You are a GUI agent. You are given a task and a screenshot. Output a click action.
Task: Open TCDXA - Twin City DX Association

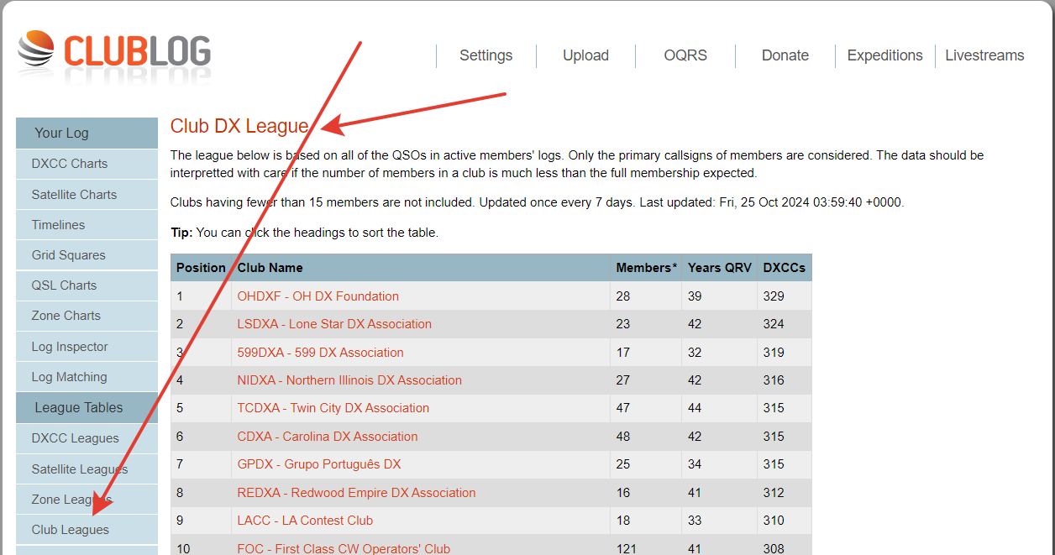click(333, 408)
